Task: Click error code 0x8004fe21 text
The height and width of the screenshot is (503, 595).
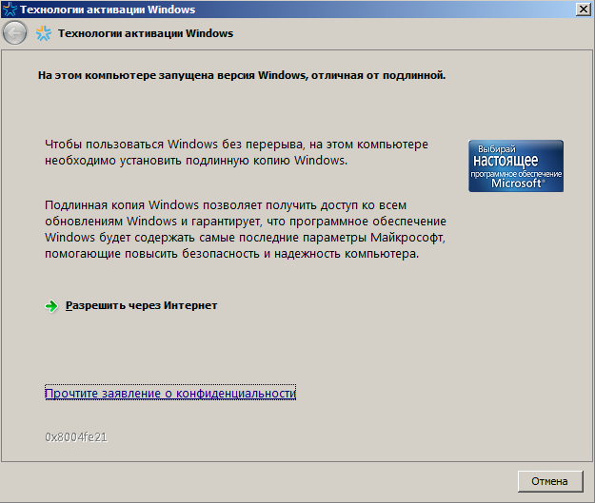Action: click(x=76, y=437)
